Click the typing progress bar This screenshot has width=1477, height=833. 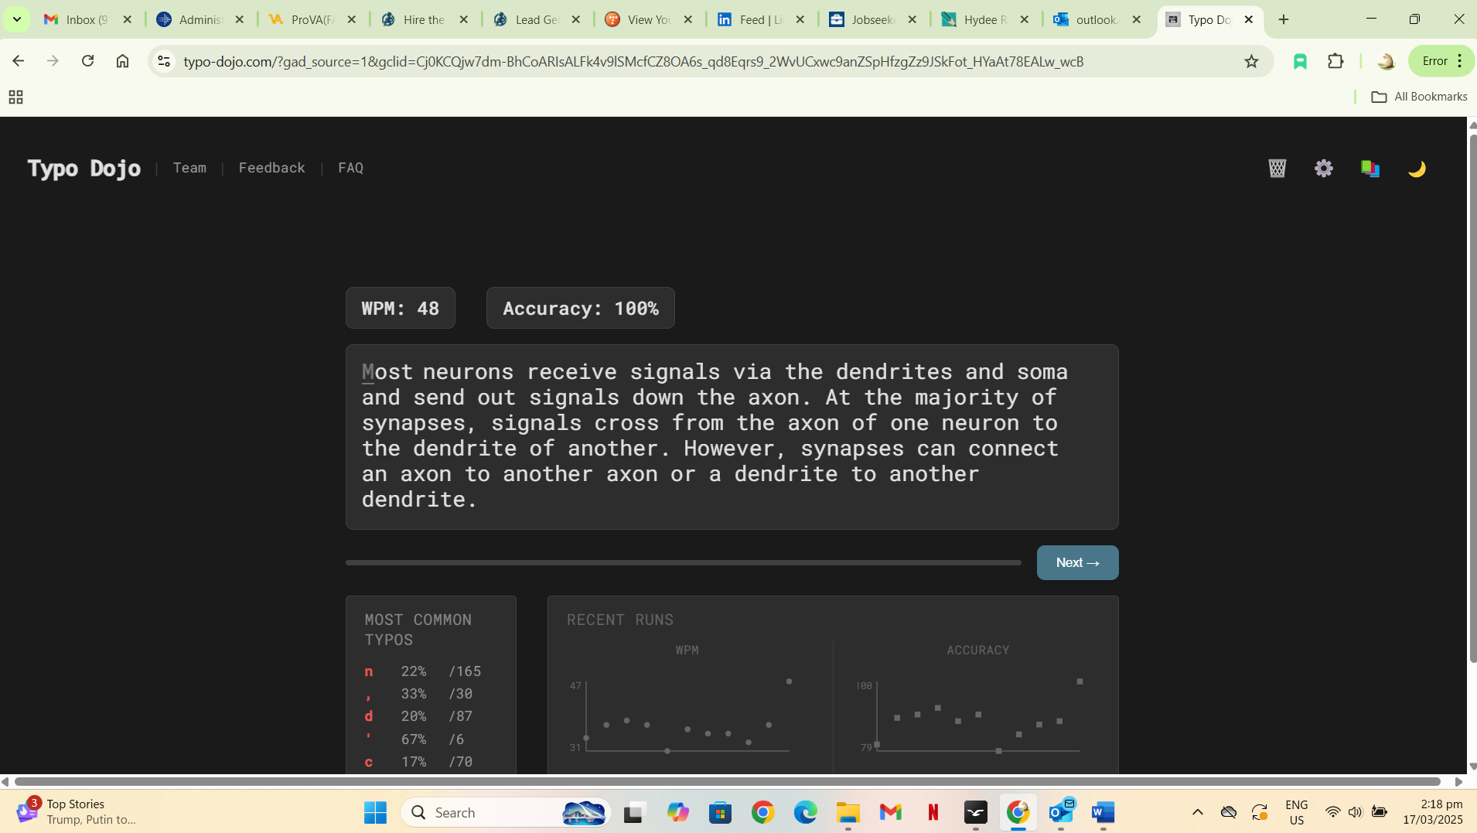coord(684,562)
